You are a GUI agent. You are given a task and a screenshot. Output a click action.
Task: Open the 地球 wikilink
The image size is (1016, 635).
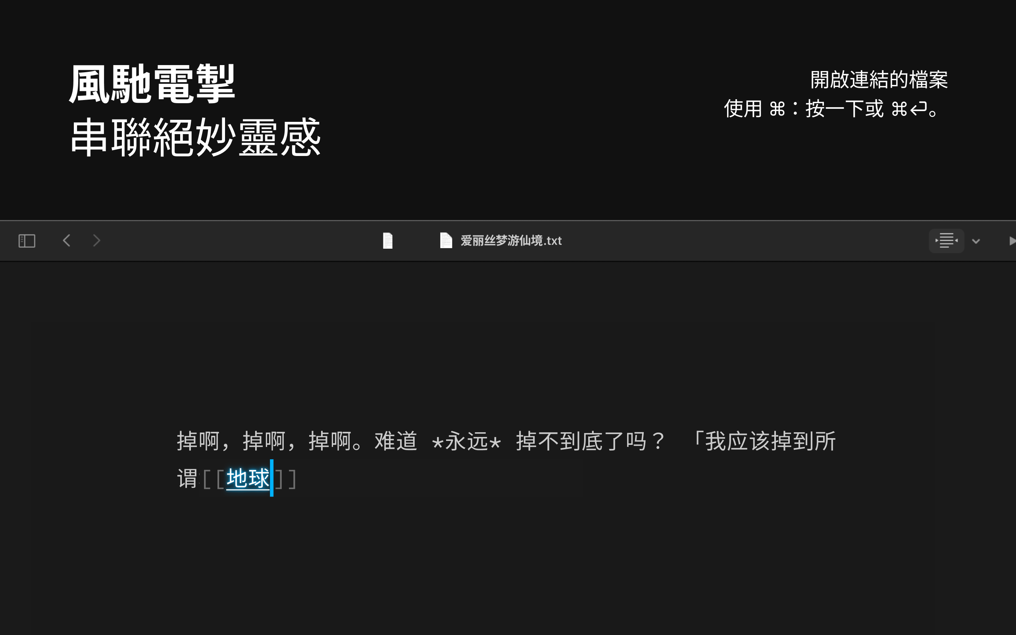(247, 478)
